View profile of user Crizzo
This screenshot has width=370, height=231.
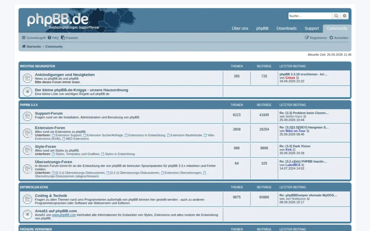pos(290,78)
